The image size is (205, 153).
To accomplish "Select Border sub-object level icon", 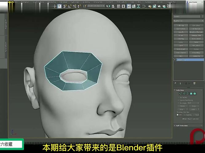I will (187, 94).
